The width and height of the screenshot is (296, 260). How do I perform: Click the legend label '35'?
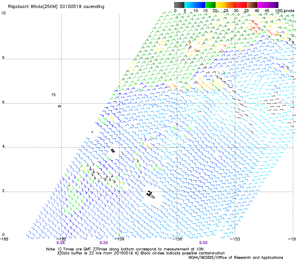(246, 11)
